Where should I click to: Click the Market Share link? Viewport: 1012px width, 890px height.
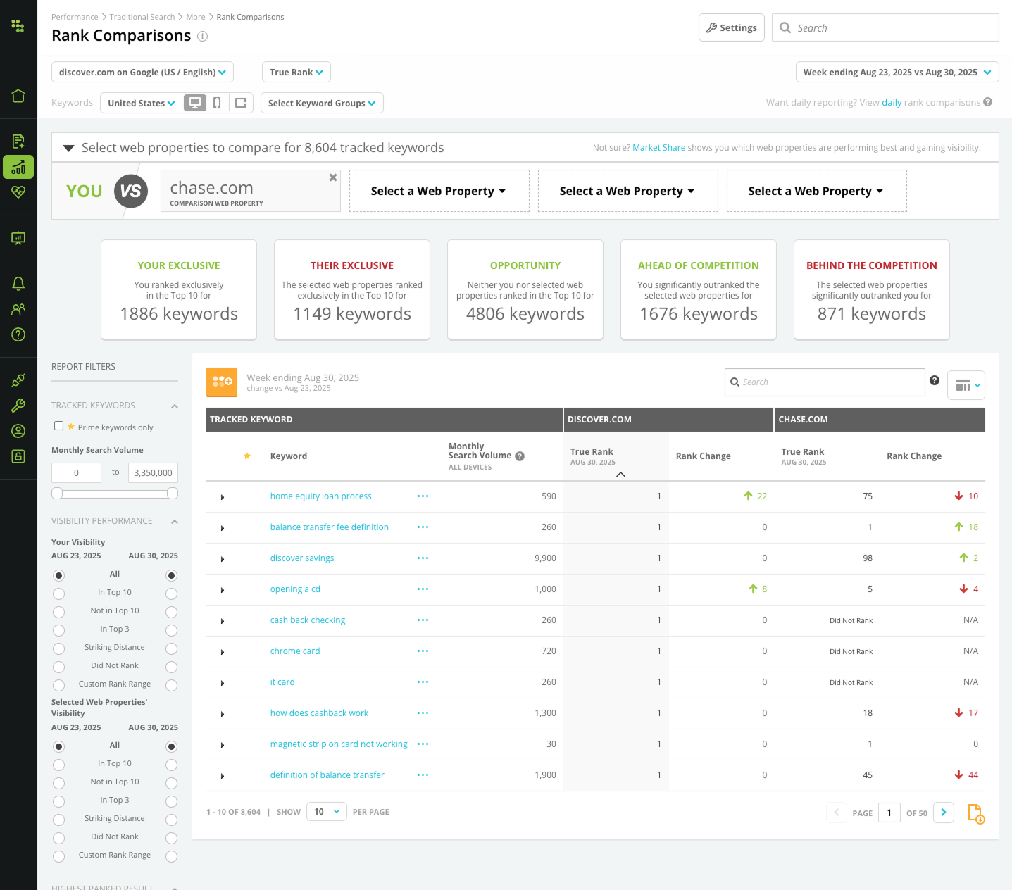(x=658, y=147)
